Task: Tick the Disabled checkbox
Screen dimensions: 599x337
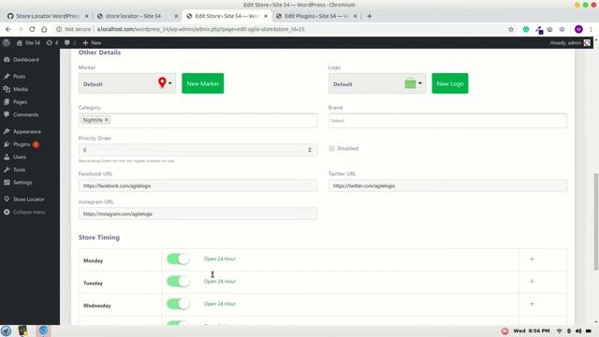Action: pos(331,149)
